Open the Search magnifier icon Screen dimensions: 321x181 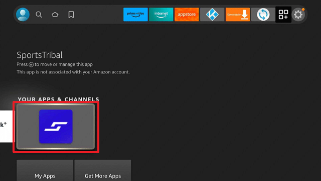[x=39, y=15]
